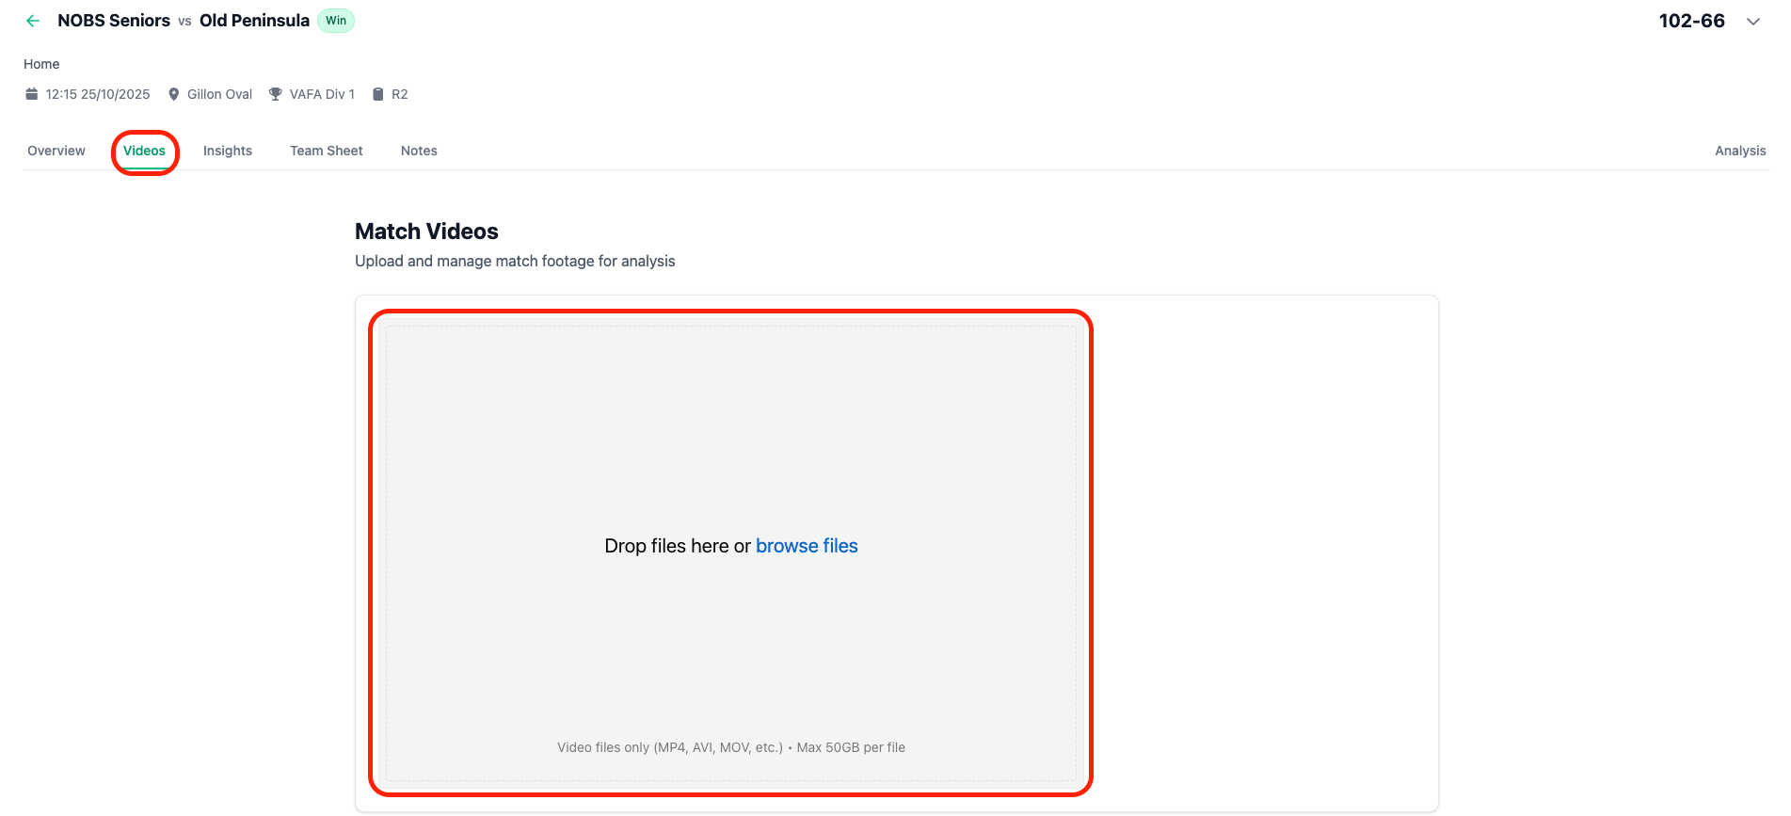This screenshot has width=1791, height=816.
Task: Click the clipboard icon next to R2
Action: point(378,94)
